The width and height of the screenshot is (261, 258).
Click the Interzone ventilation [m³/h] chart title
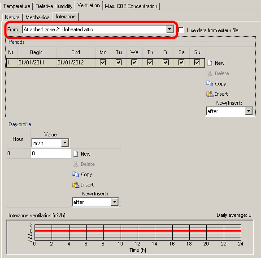37,216
